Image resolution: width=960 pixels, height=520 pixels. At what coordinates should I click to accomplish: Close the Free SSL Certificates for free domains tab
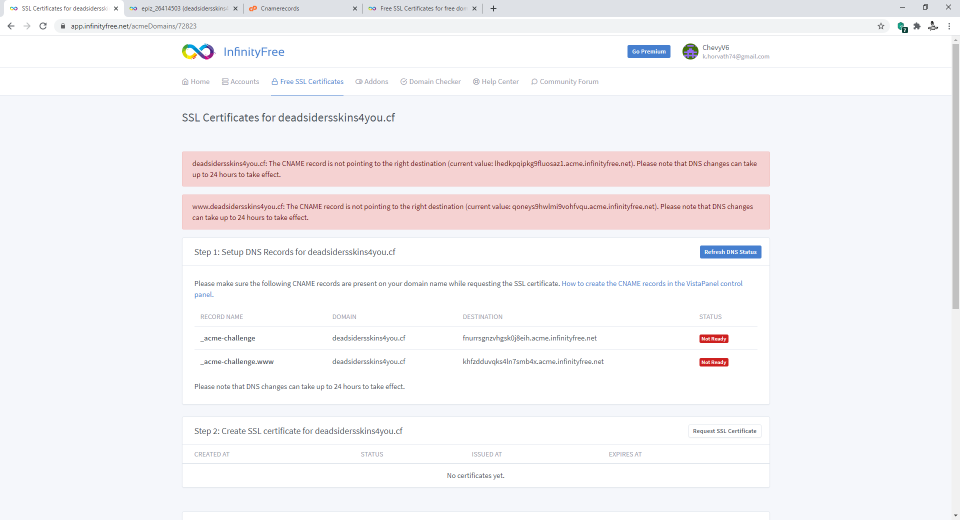pos(474,8)
